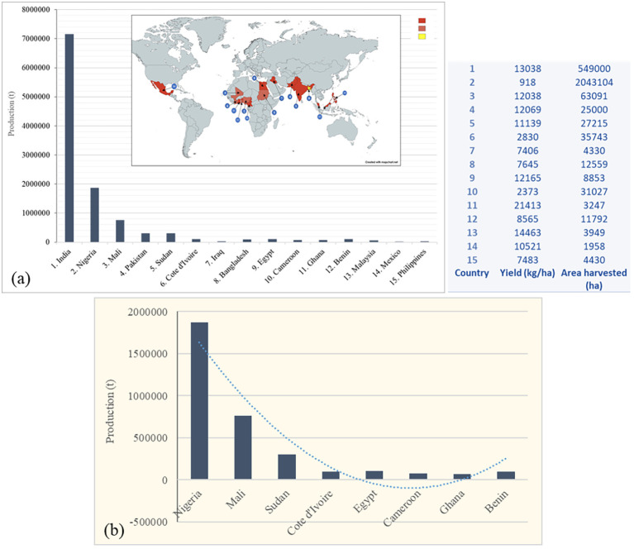Viewport: 634px width, 549px height.
Task: Click the light-red middle legend swatch
Action: (x=422, y=29)
